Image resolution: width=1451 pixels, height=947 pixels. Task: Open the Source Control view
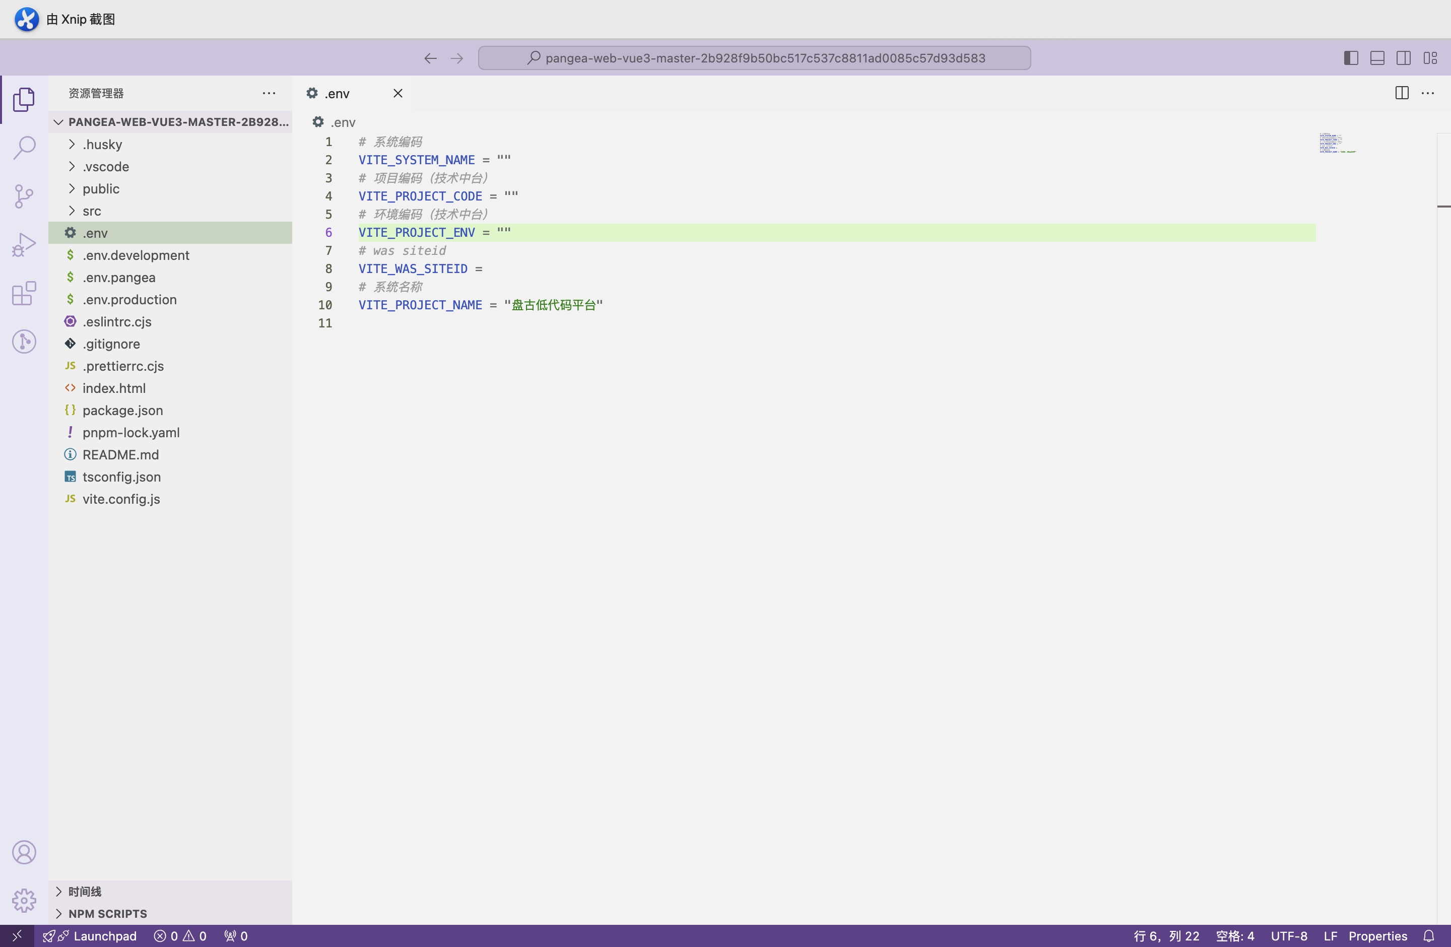pyautogui.click(x=24, y=196)
